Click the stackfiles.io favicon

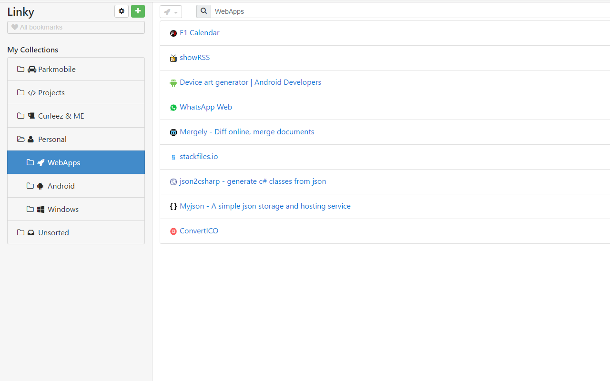(173, 157)
